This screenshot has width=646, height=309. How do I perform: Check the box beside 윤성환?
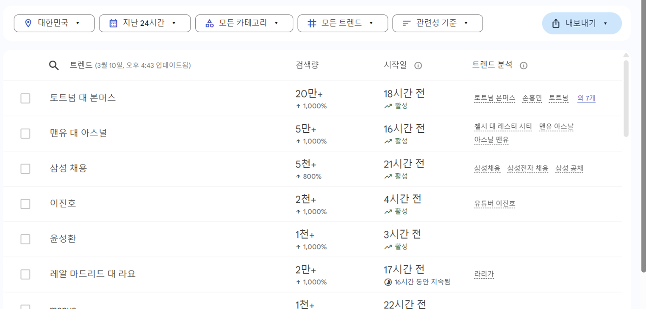pyautogui.click(x=25, y=239)
